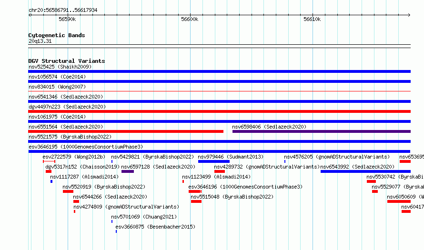424x250 pixels.
Task: Open nsv6598406 (Sedlazeck2020) label
Action: coord(269,127)
